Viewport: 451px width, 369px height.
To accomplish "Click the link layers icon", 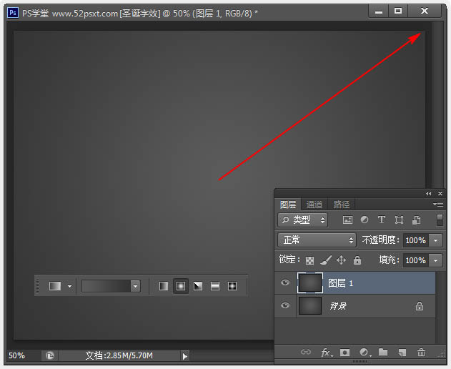I will pyautogui.click(x=306, y=352).
